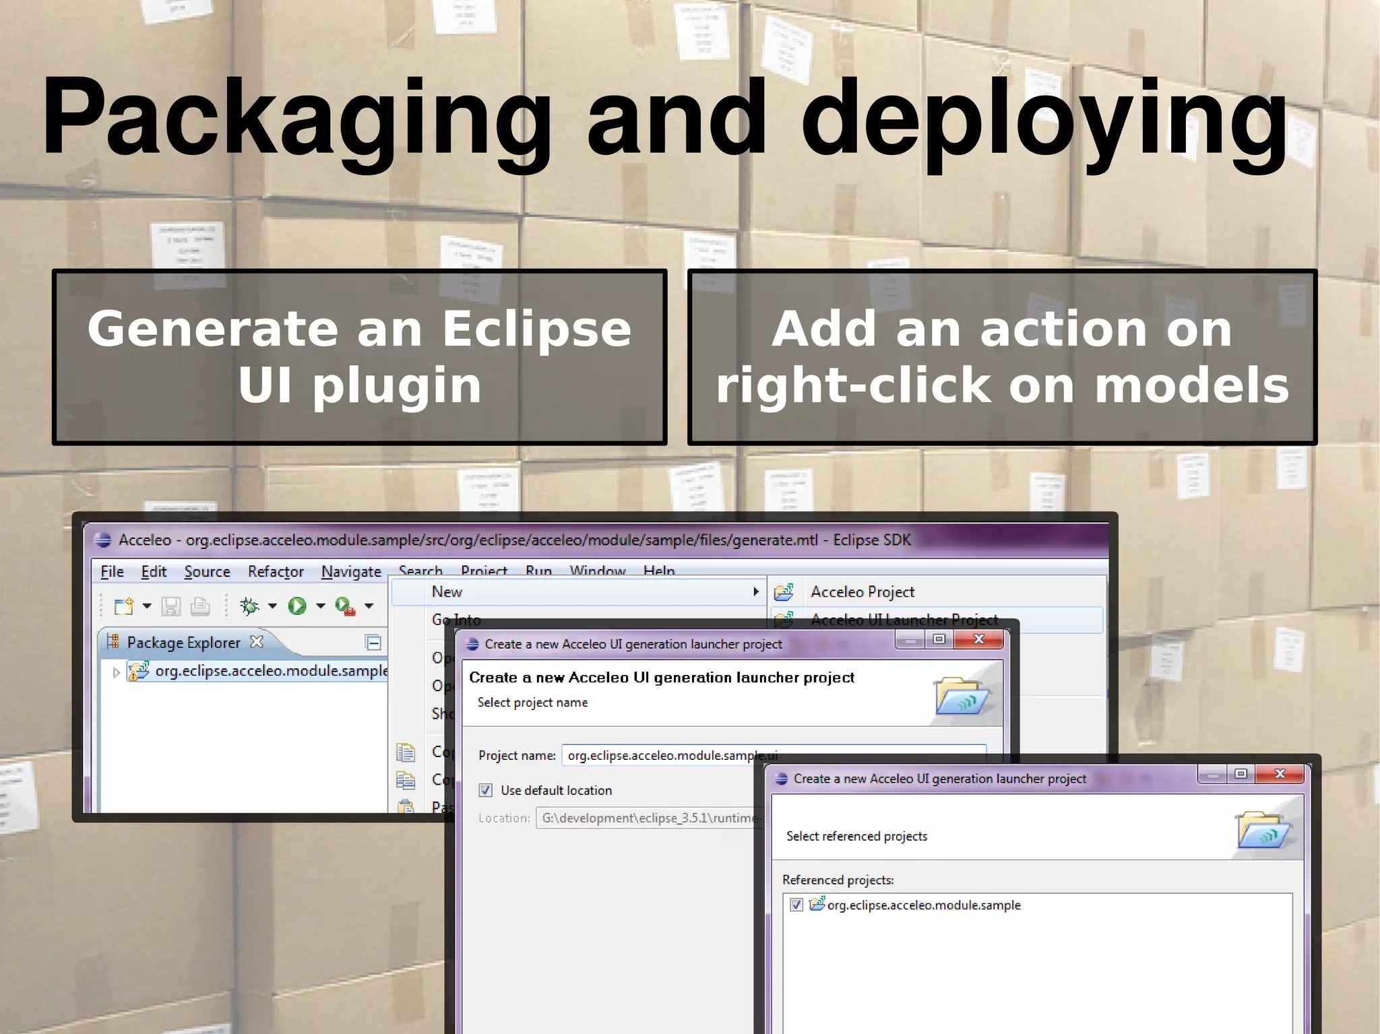1380x1034 pixels.
Task: Open the Source menu
Action: pyautogui.click(x=207, y=572)
